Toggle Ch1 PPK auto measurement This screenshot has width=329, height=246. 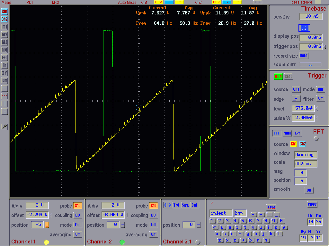pyautogui.click(x=158, y=2)
